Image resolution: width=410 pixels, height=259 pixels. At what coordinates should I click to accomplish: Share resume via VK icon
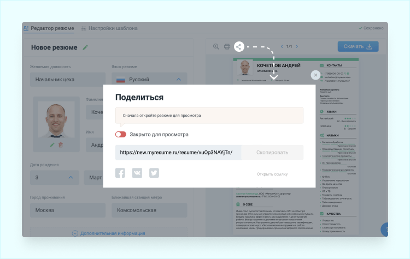137,173
